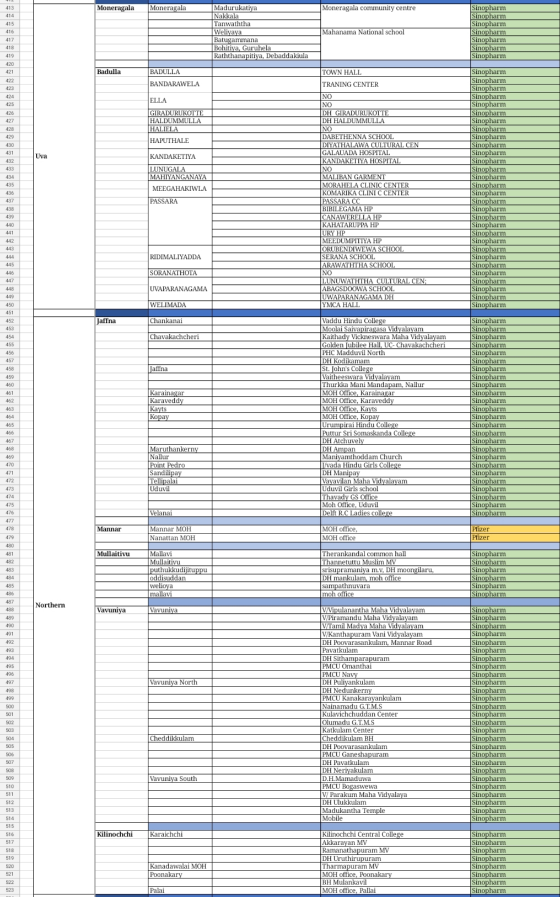The width and height of the screenshot is (560, 897).
Task: Click the Kilinochchi Central College cell
Action: tap(395, 834)
